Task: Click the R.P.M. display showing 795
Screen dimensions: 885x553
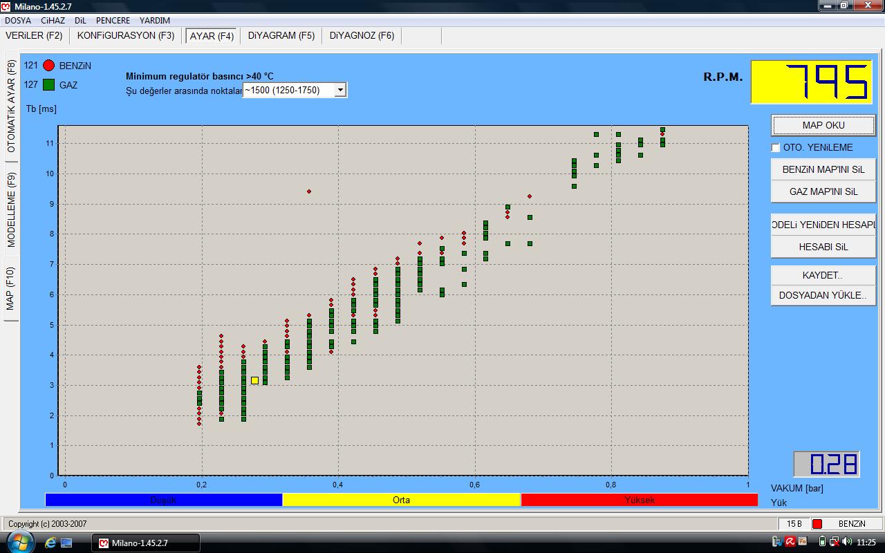Action: coord(812,82)
